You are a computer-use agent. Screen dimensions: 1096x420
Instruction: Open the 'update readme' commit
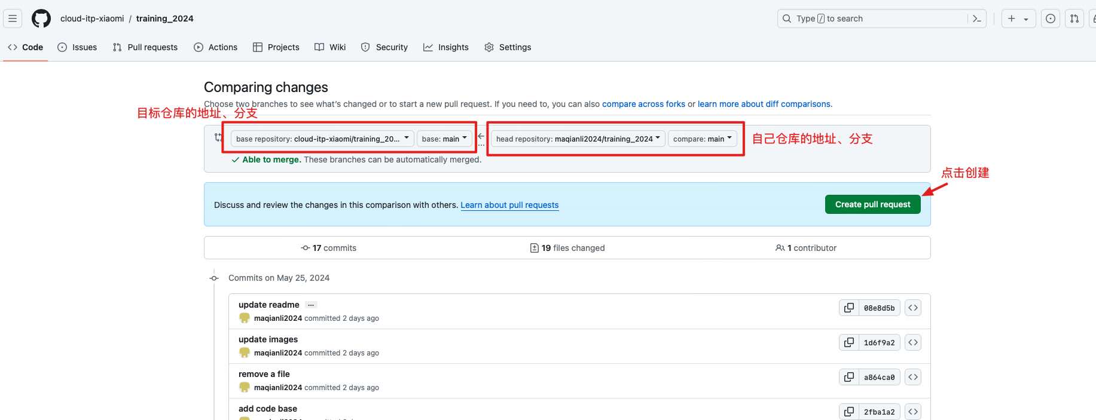click(269, 305)
